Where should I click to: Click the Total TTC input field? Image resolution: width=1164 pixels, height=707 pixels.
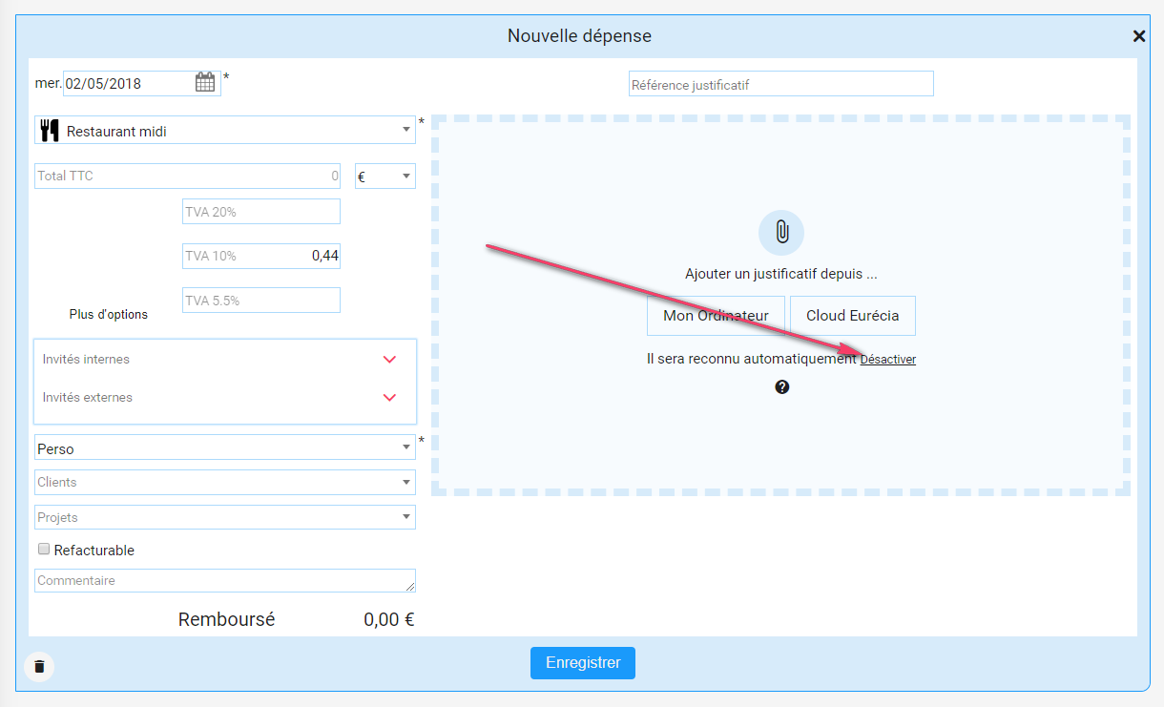[187, 177]
